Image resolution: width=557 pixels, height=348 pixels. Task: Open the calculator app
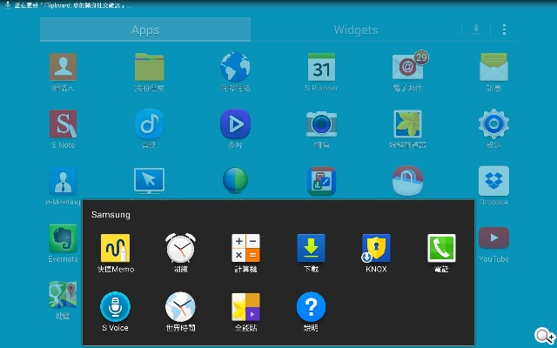point(245,249)
